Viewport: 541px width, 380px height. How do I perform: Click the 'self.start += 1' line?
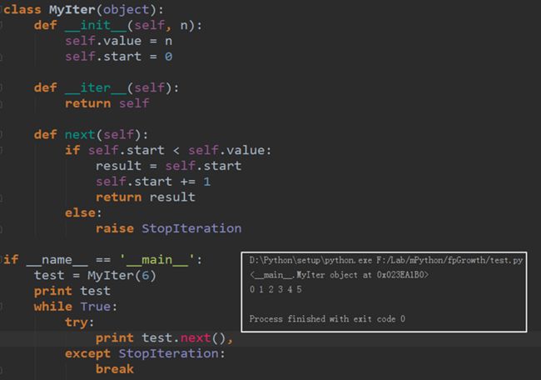point(153,182)
